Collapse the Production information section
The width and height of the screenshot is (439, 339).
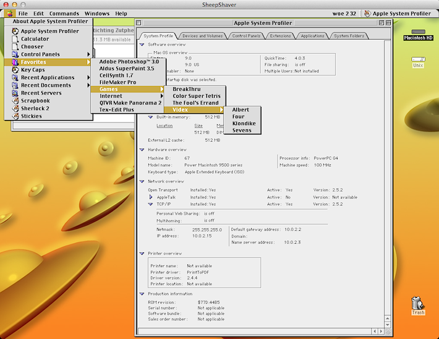(x=142, y=294)
